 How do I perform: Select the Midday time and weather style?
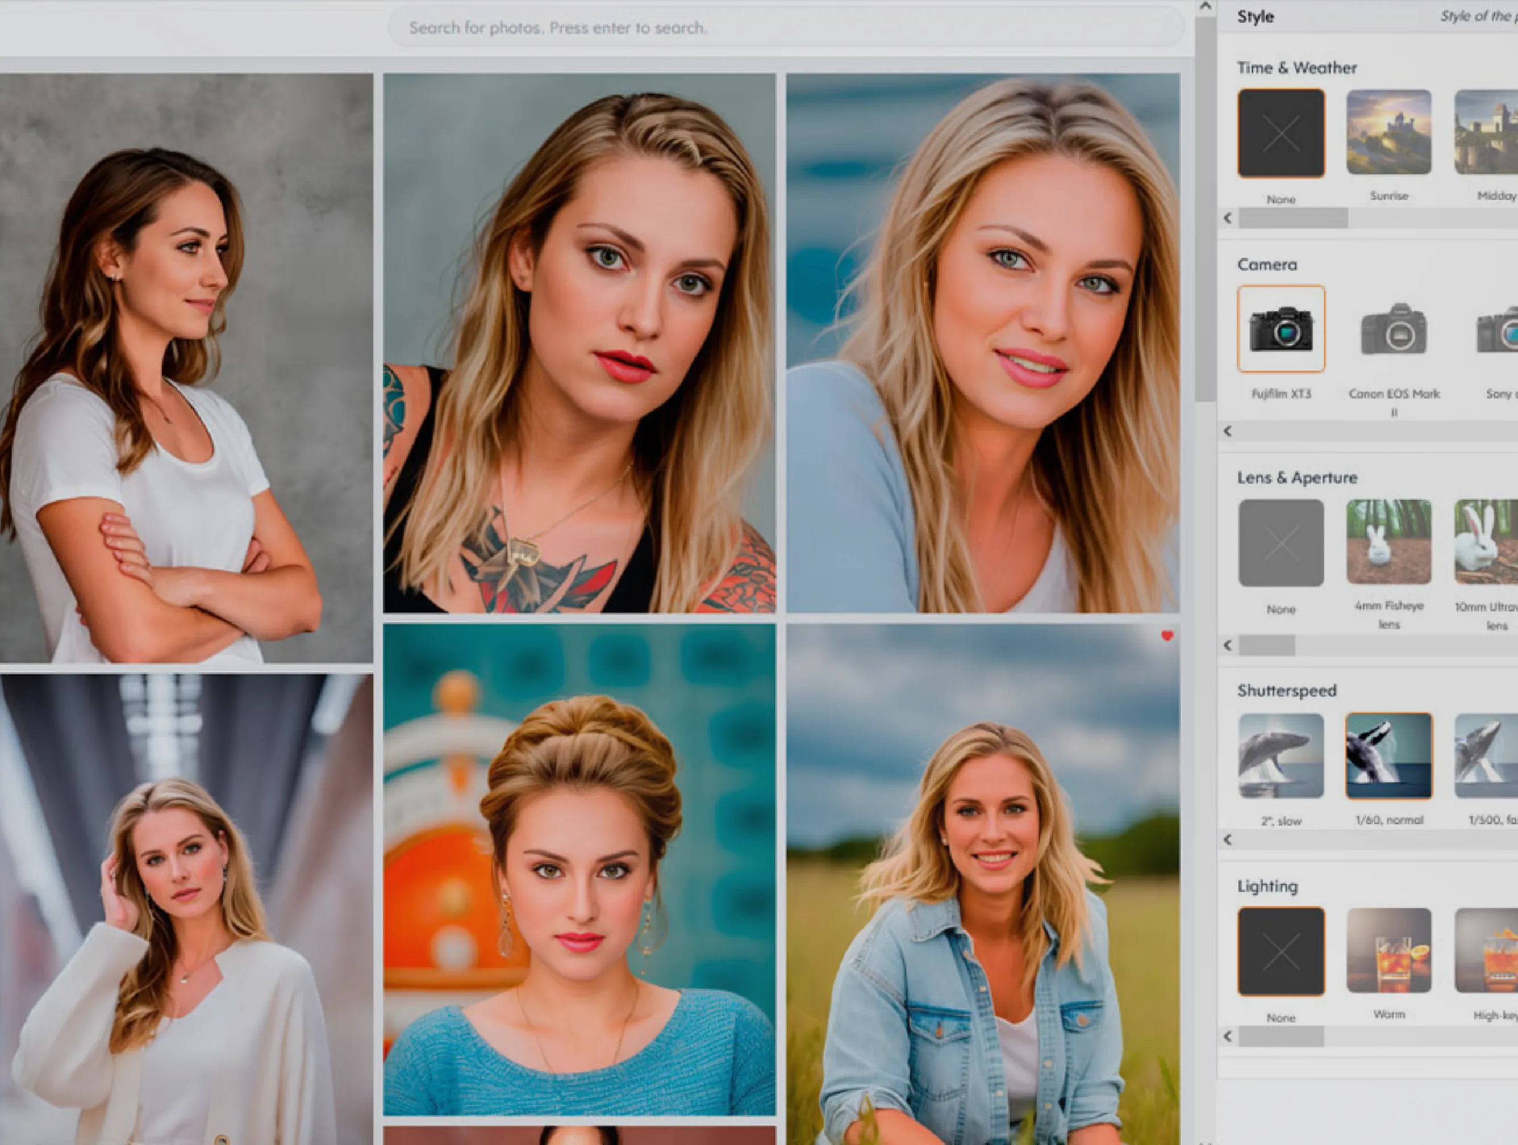[x=1486, y=132]
